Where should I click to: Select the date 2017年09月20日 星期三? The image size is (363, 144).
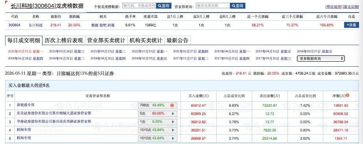tap(273, 58)
